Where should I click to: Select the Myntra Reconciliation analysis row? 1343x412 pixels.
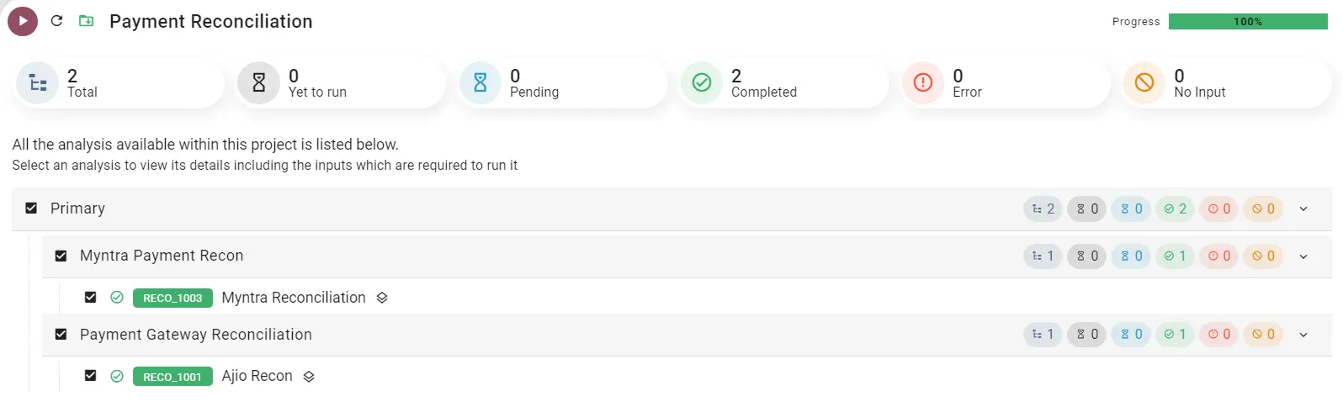(x=293, y=298)
